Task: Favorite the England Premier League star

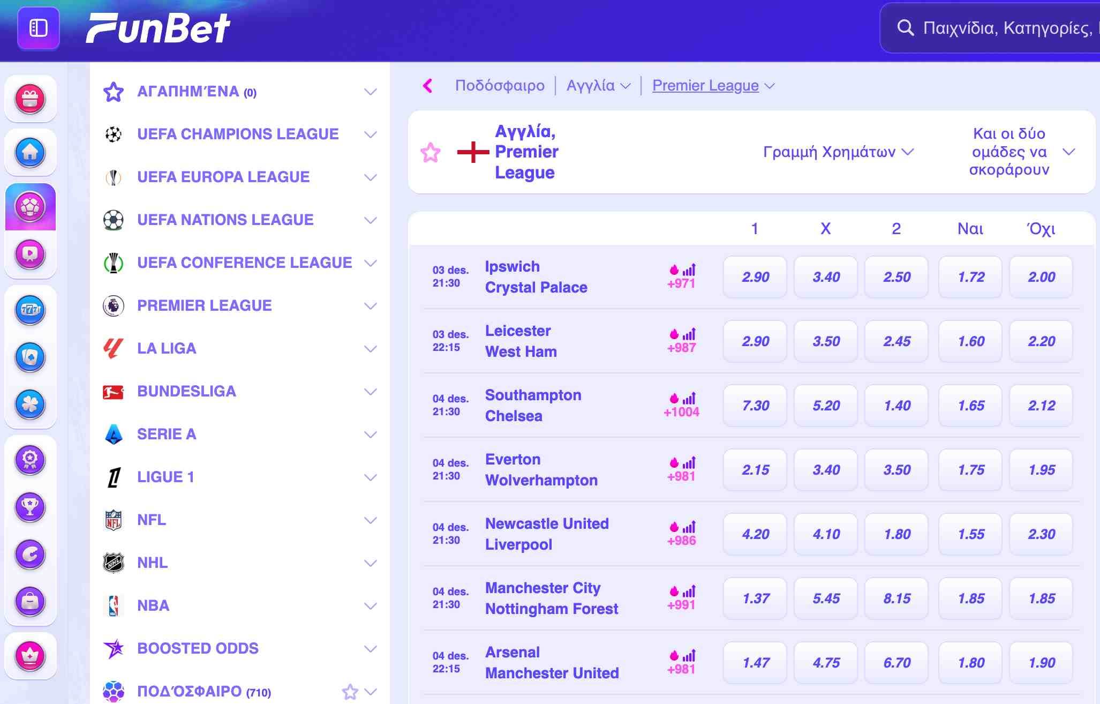Action: (431, 153)
